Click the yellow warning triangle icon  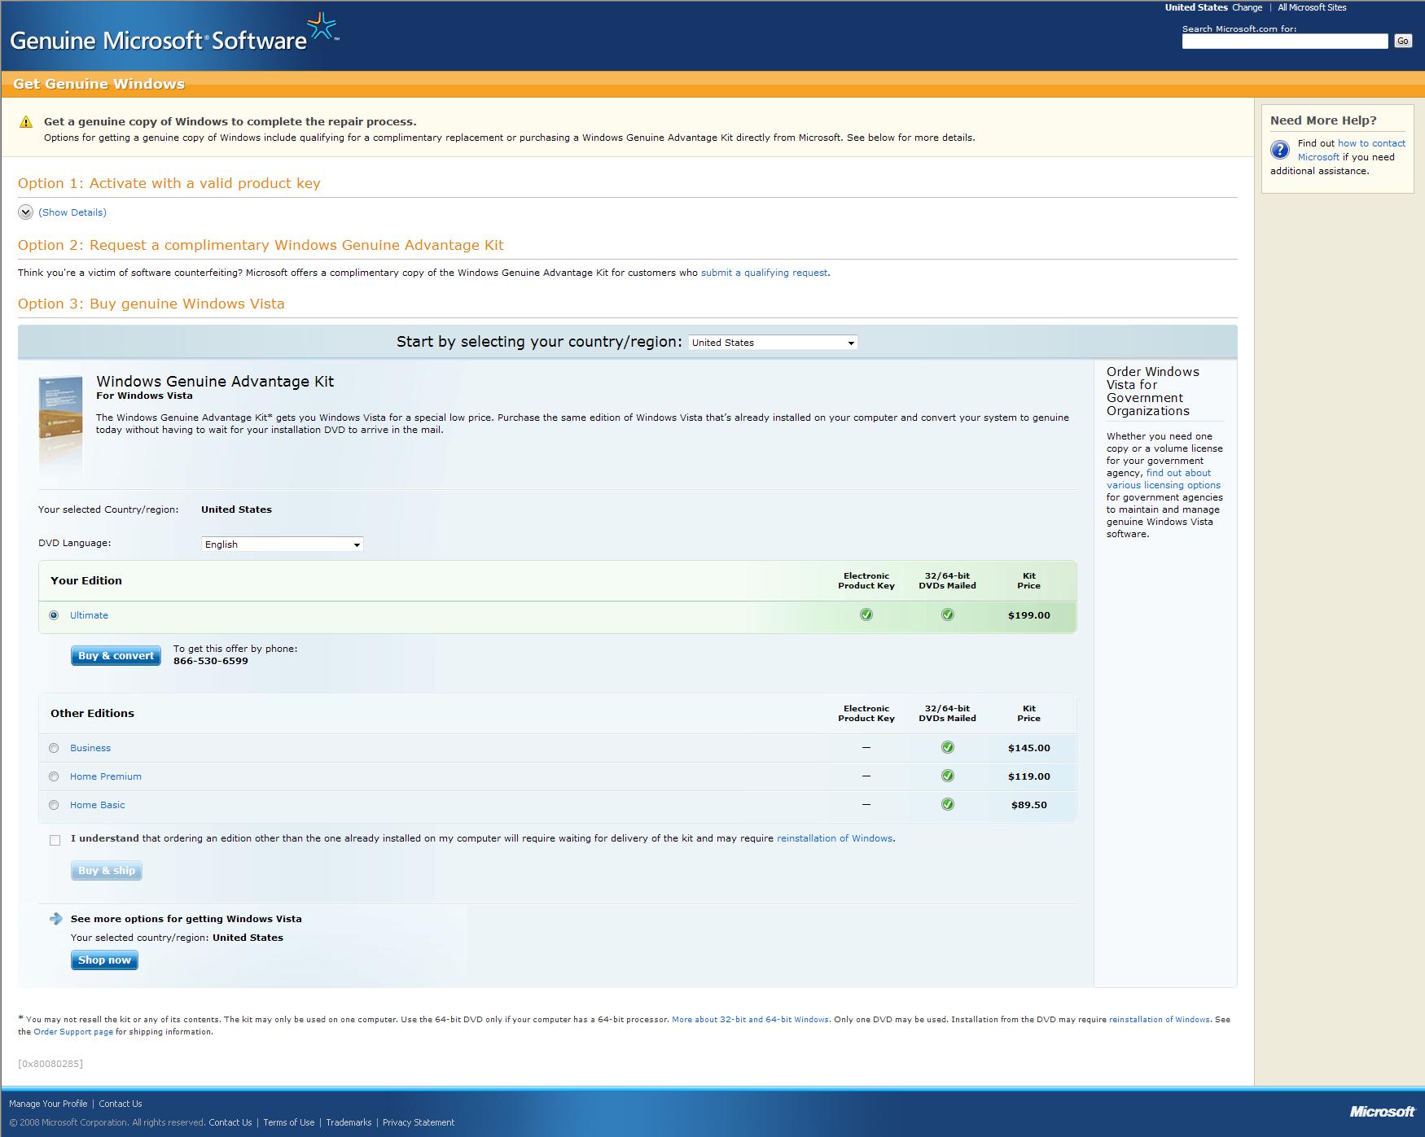click(26, 122)
